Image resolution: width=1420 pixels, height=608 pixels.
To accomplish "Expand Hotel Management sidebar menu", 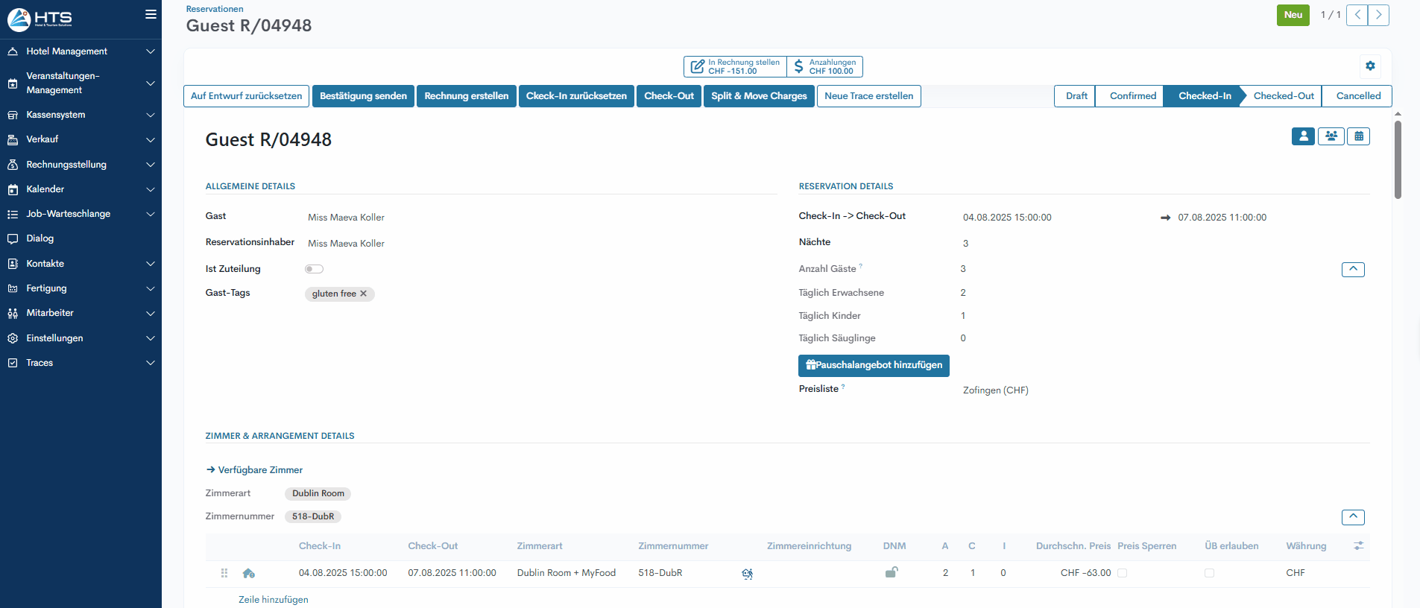I will 81,51.
